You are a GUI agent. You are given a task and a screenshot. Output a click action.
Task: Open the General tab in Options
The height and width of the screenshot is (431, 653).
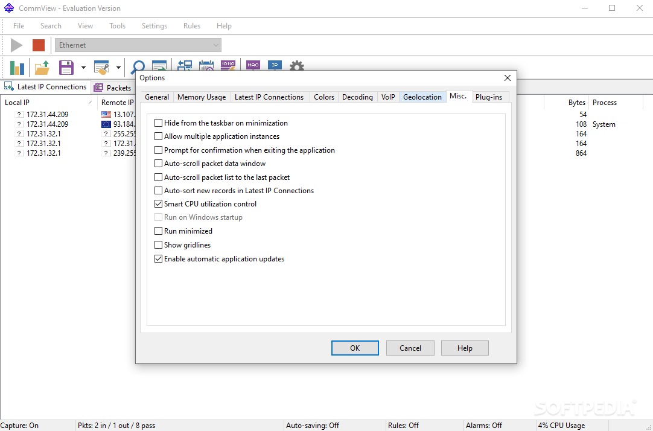157,97
